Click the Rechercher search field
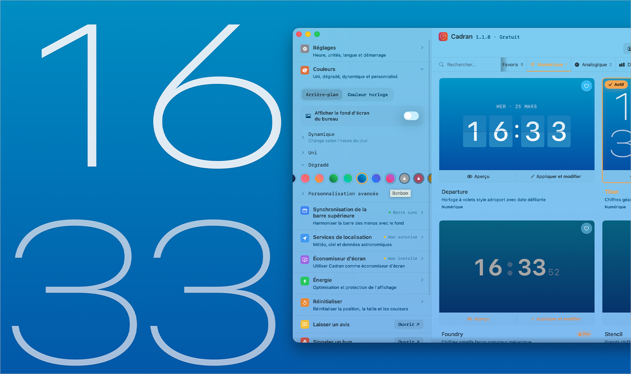 (x=467, y=64)
